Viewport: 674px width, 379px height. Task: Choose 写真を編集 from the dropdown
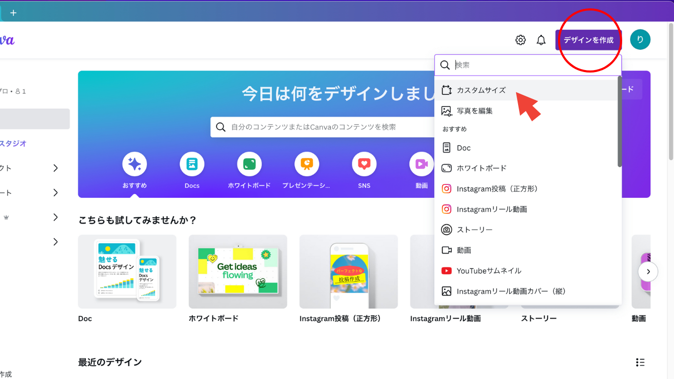pyautogui.click(x=526, y=111)
